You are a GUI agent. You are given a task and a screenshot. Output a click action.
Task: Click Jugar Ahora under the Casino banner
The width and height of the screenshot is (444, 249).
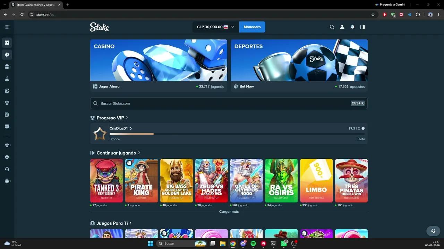click(x=106, y=86)
